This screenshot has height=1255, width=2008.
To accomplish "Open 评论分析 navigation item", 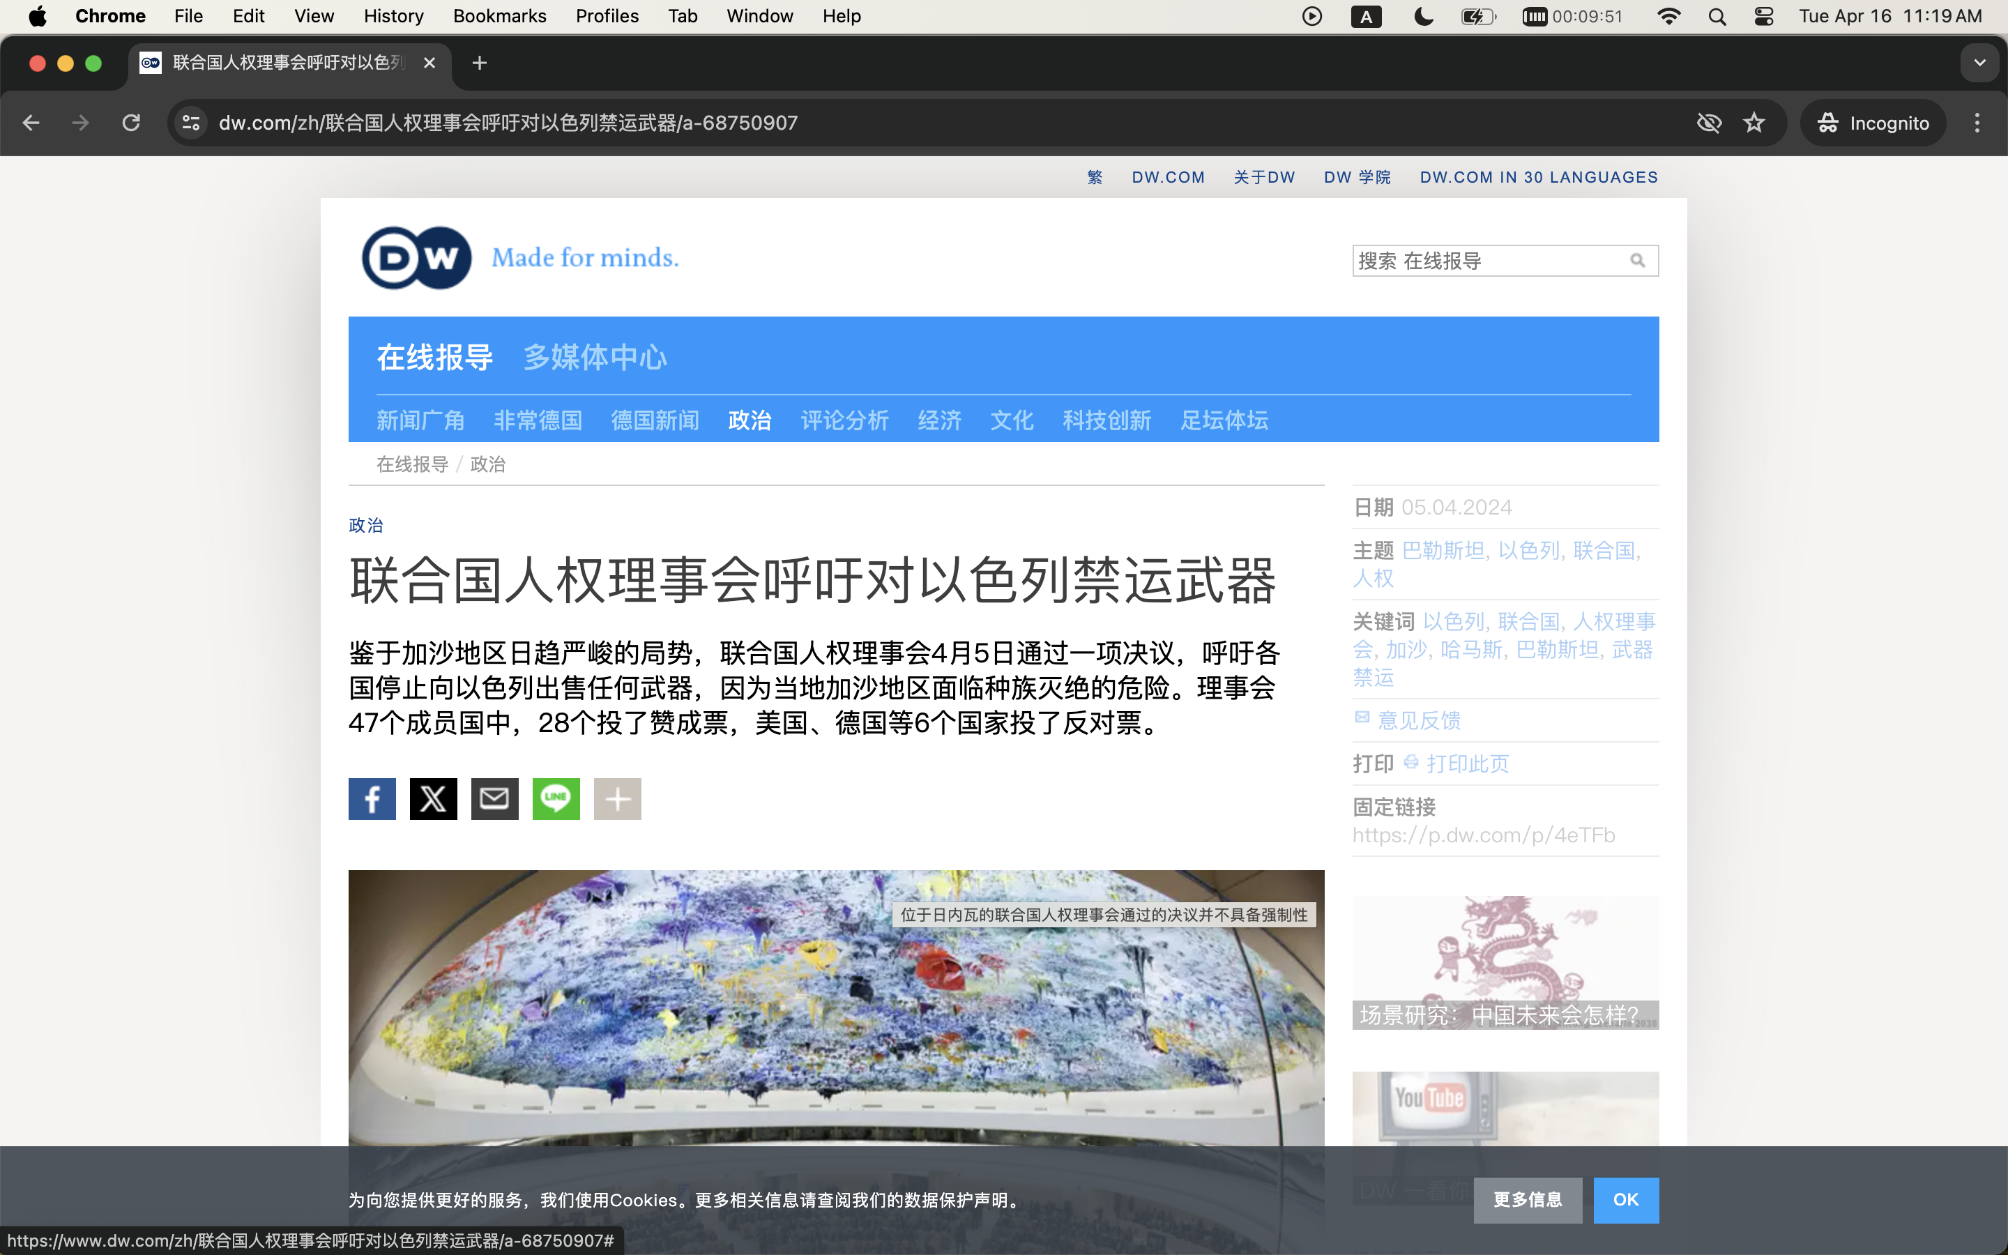I will point(844,420).
